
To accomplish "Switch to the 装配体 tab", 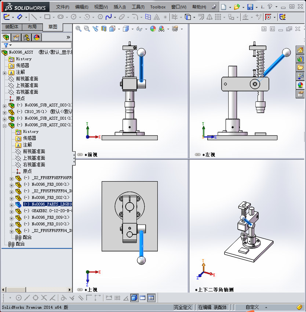I will pos(12,27).
